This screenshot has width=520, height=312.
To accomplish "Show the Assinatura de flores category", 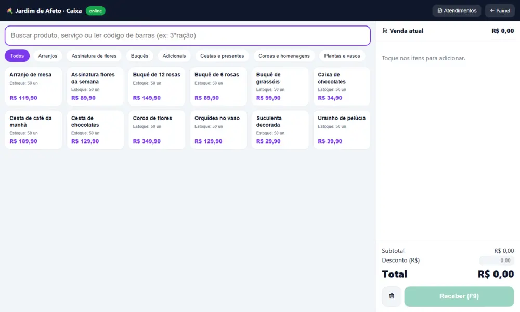I will point(94,56).
